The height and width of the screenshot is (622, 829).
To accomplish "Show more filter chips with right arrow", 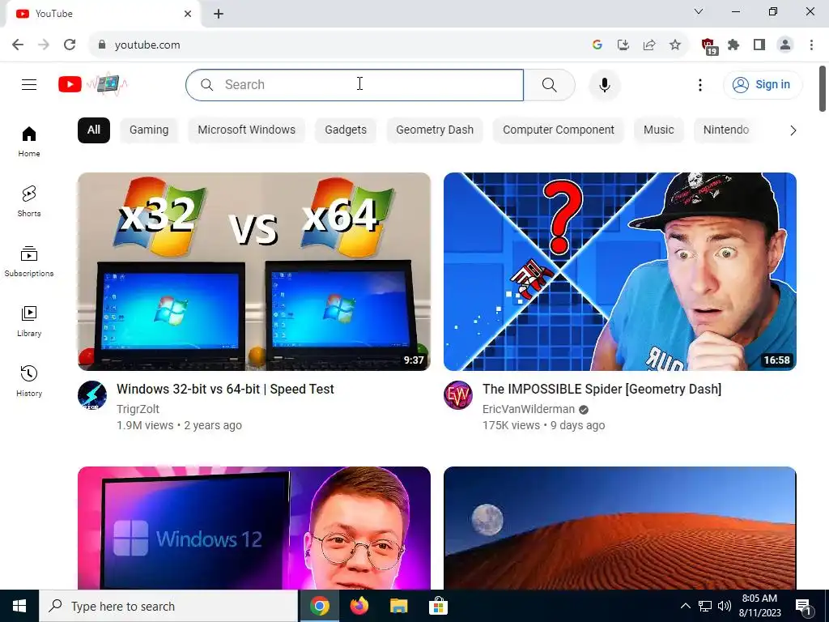I will point(793,130).
